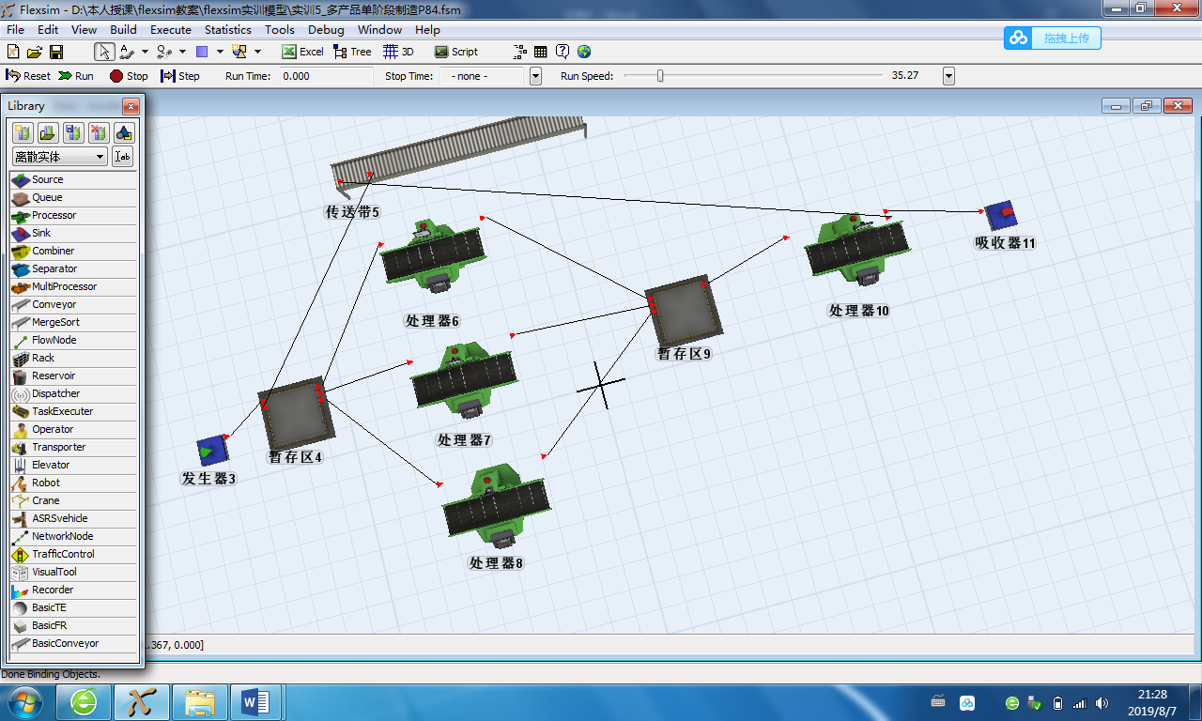Open the Edit menu

point(48,29)
